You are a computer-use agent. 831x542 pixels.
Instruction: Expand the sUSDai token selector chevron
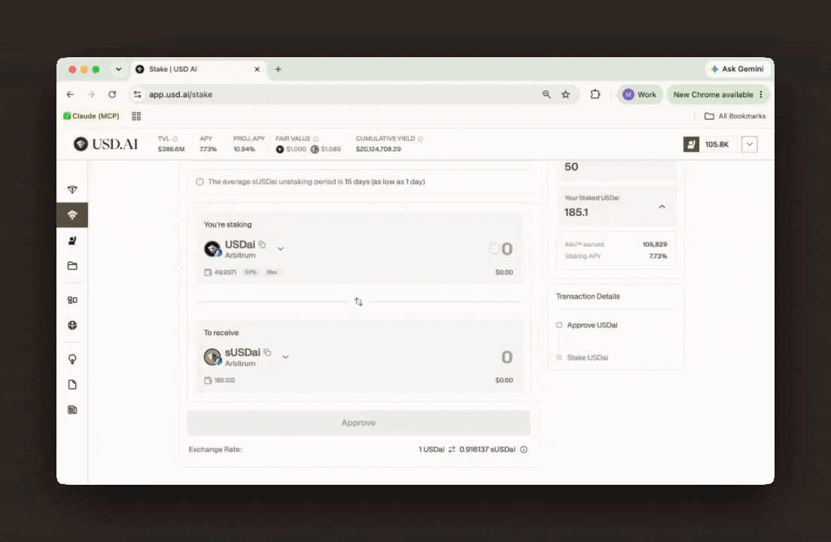[286, 357]
